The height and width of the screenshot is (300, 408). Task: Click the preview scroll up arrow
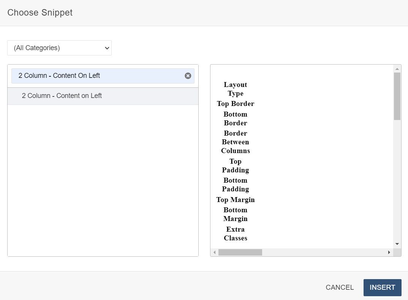pyautogui.click(x=397, y=69)
